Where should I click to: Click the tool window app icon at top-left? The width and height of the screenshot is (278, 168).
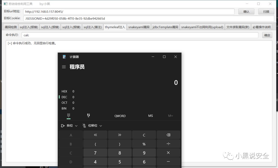tap(5, 4)
